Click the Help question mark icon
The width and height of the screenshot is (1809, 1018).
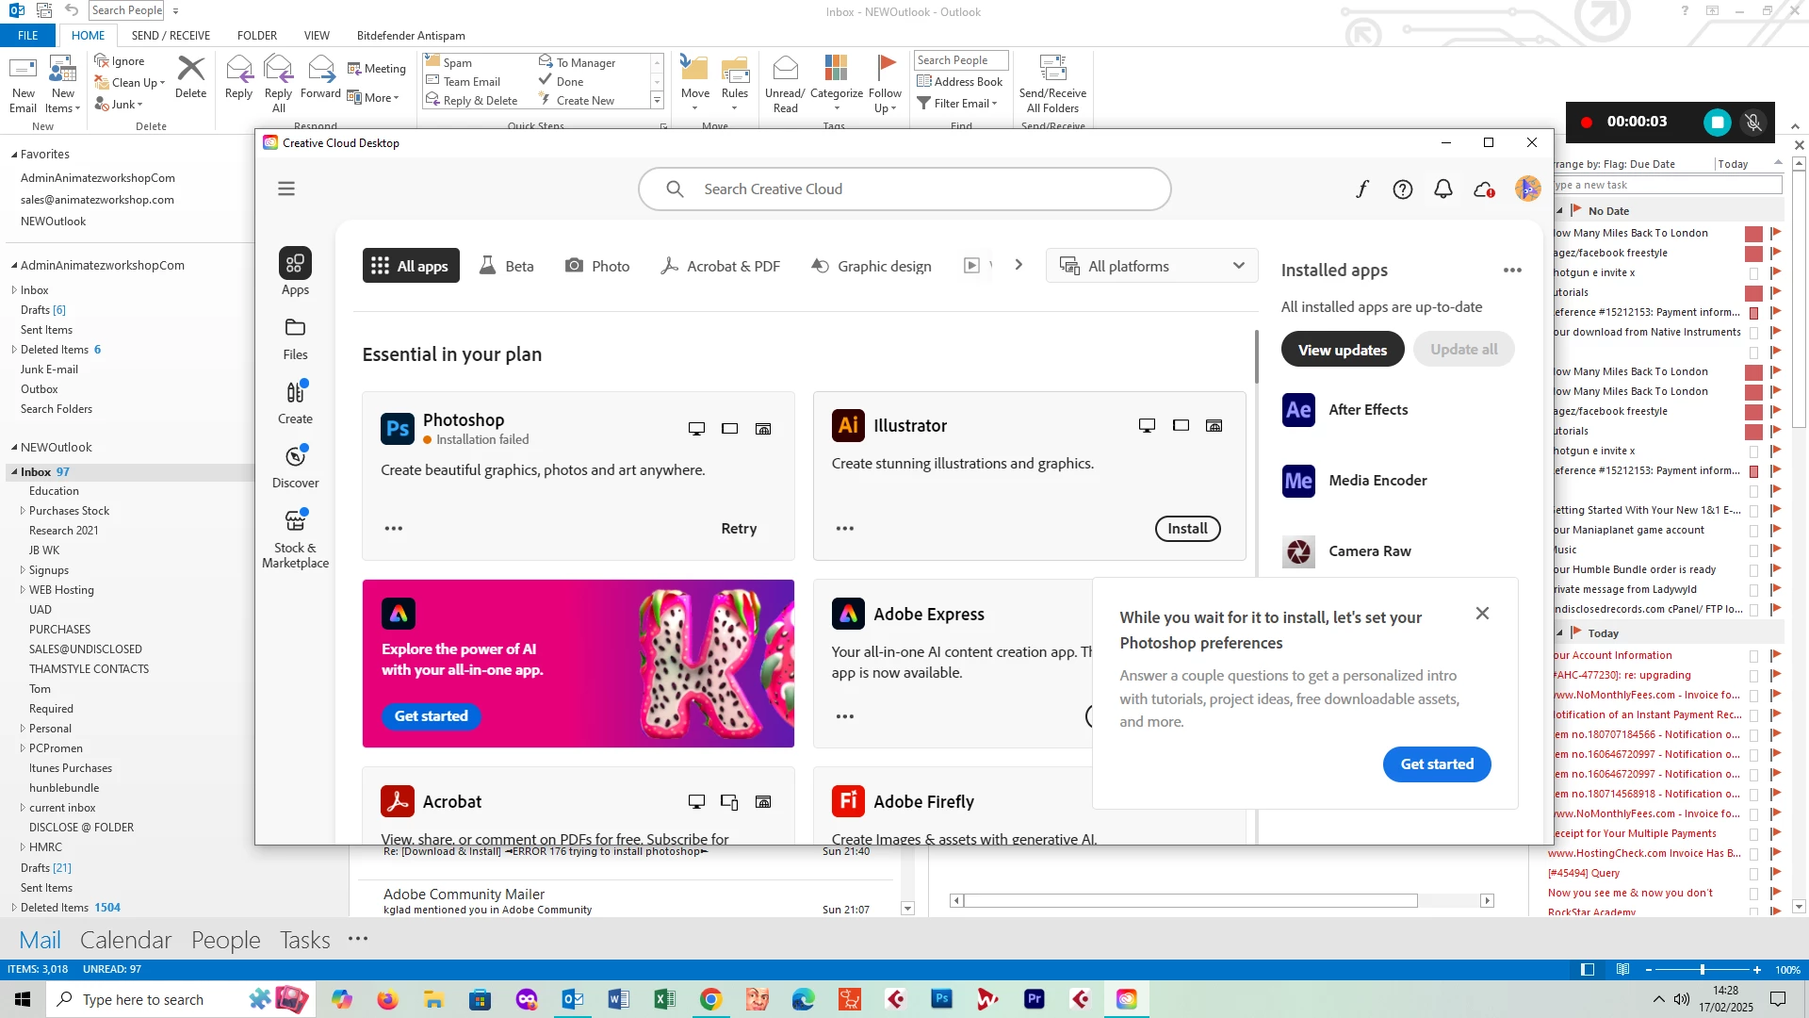coord(1402,189)
